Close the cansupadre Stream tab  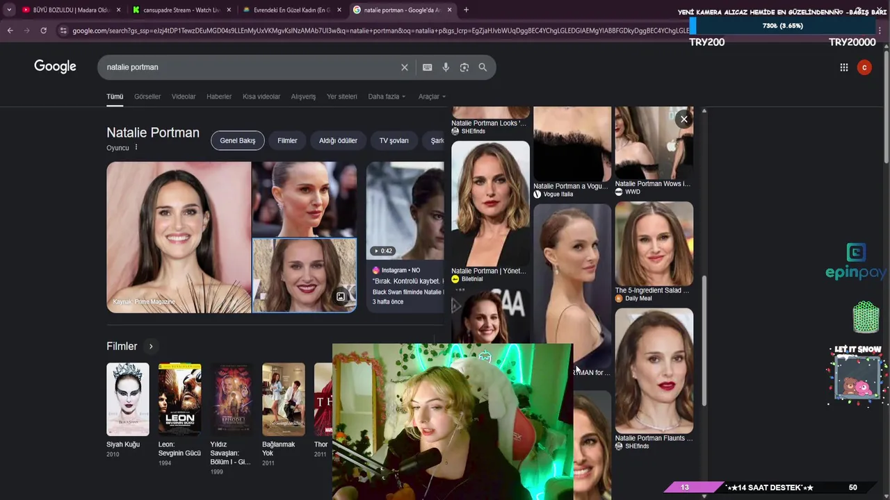point(229,10)
